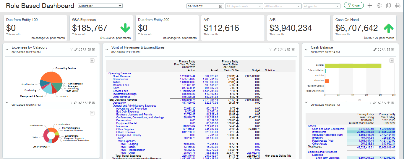Open the Contributions account link
The height and width of the screenshot is (159, 404).
coord(120,79)
